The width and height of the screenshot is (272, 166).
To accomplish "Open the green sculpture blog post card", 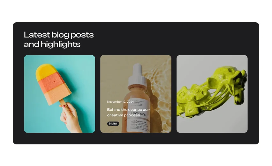I will tap(212, 94).
